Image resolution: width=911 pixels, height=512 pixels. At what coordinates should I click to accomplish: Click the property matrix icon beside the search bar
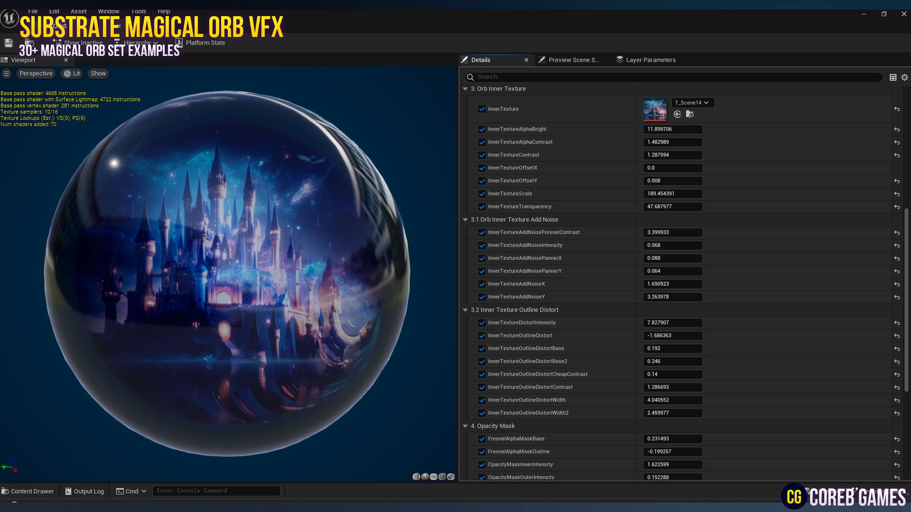[x=893, y=77]
